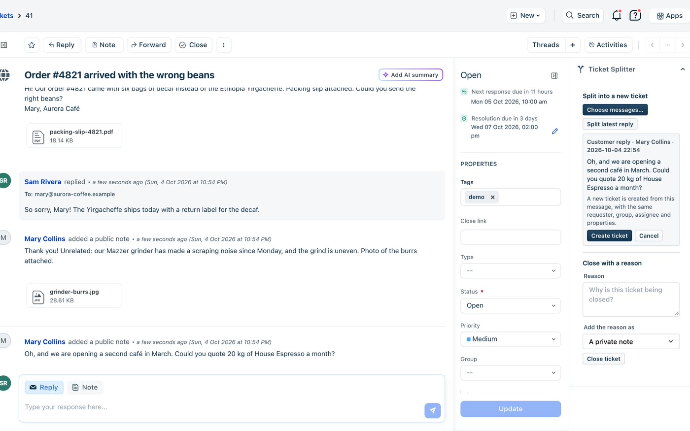
Task: Click Close in the ticket toolbar
Action: (194, 45)
